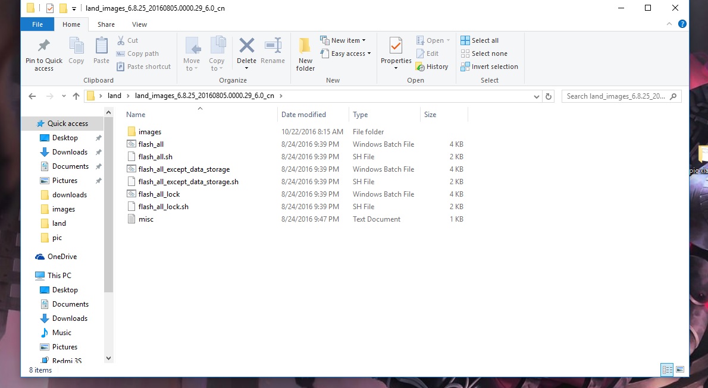Click the Pin to Quick access icon

click(x=44, y=46)
